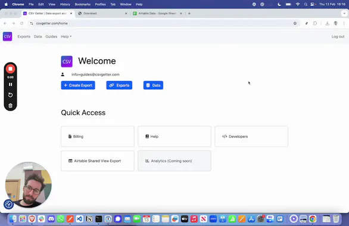The image size is (349, 226).
Task: Open the History menu
Action: [x=65, y=4]
